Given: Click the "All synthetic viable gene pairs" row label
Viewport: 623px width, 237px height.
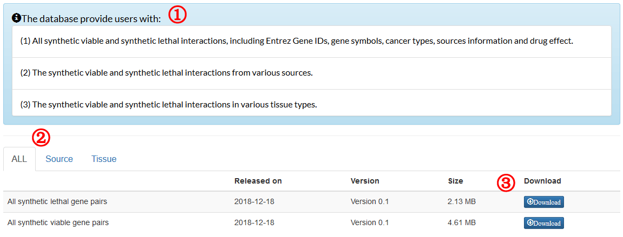Looking at the screenshot, I should pos(58,222).
